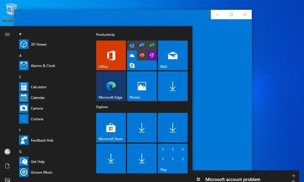Minimize the background window
Viewport: 304px width, 182px height.
pyautogui.click(x=217, y=15)
